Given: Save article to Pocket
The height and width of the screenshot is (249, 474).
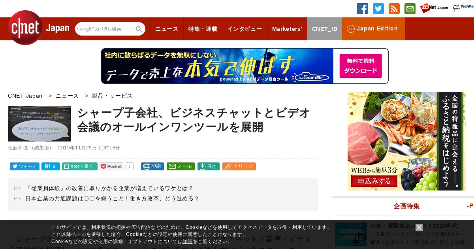Looking at the screenshot, I should click(x=111, y=166).
